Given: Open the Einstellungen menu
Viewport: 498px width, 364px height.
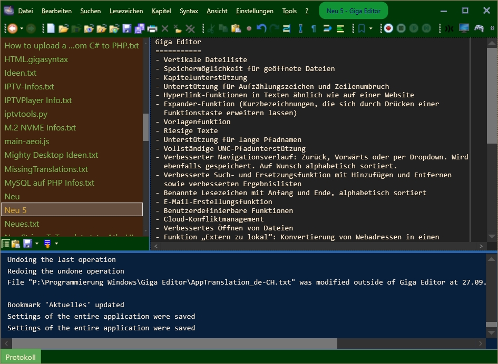Looking at the screenshot, I should (255, 11).
